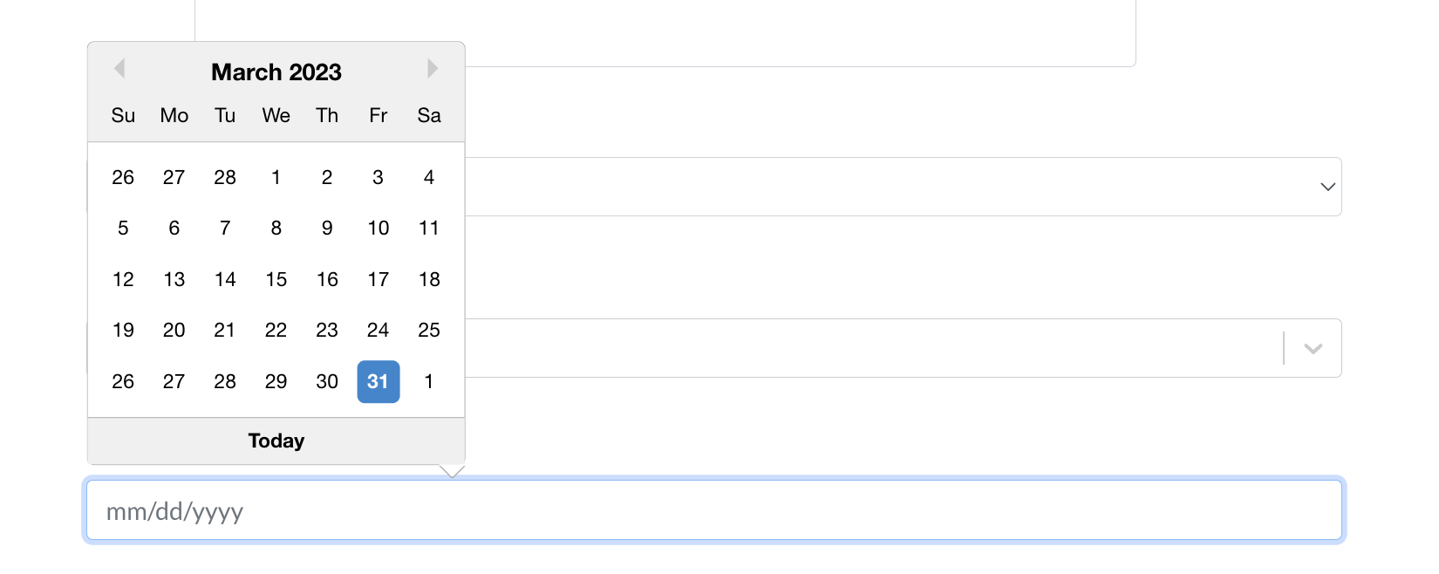1439x574 pixels.
Task: Select the highlighted date March 31
Action: [379, 381]
